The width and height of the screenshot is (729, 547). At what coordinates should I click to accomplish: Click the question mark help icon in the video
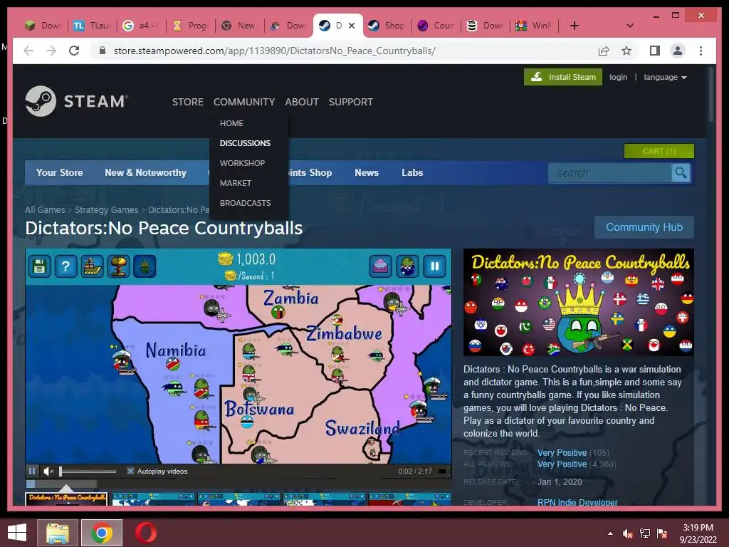click(x=65, y=266)
